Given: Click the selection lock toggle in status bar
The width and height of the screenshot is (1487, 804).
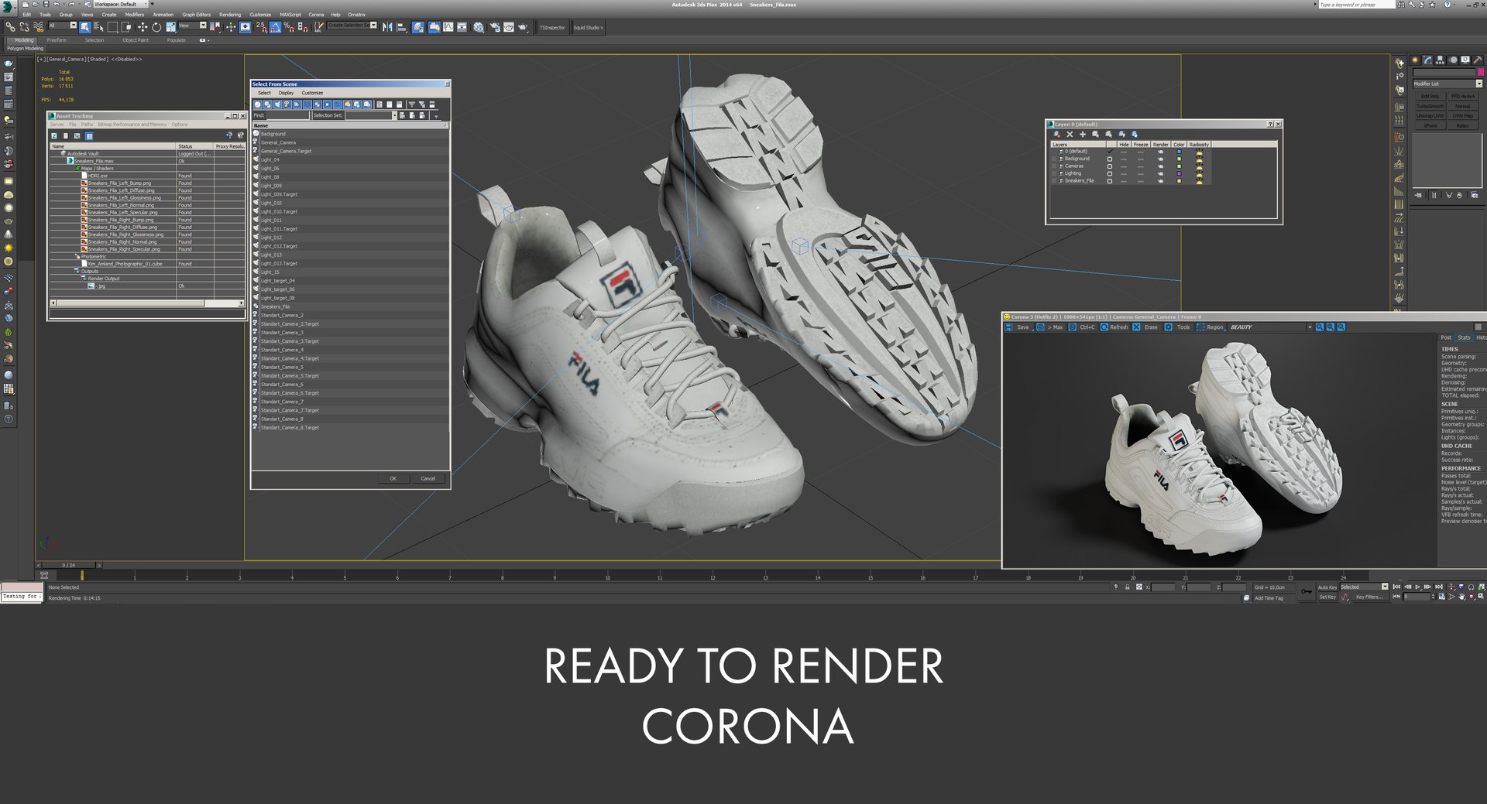Looking at the screenshot, I should pos(1128,587).
